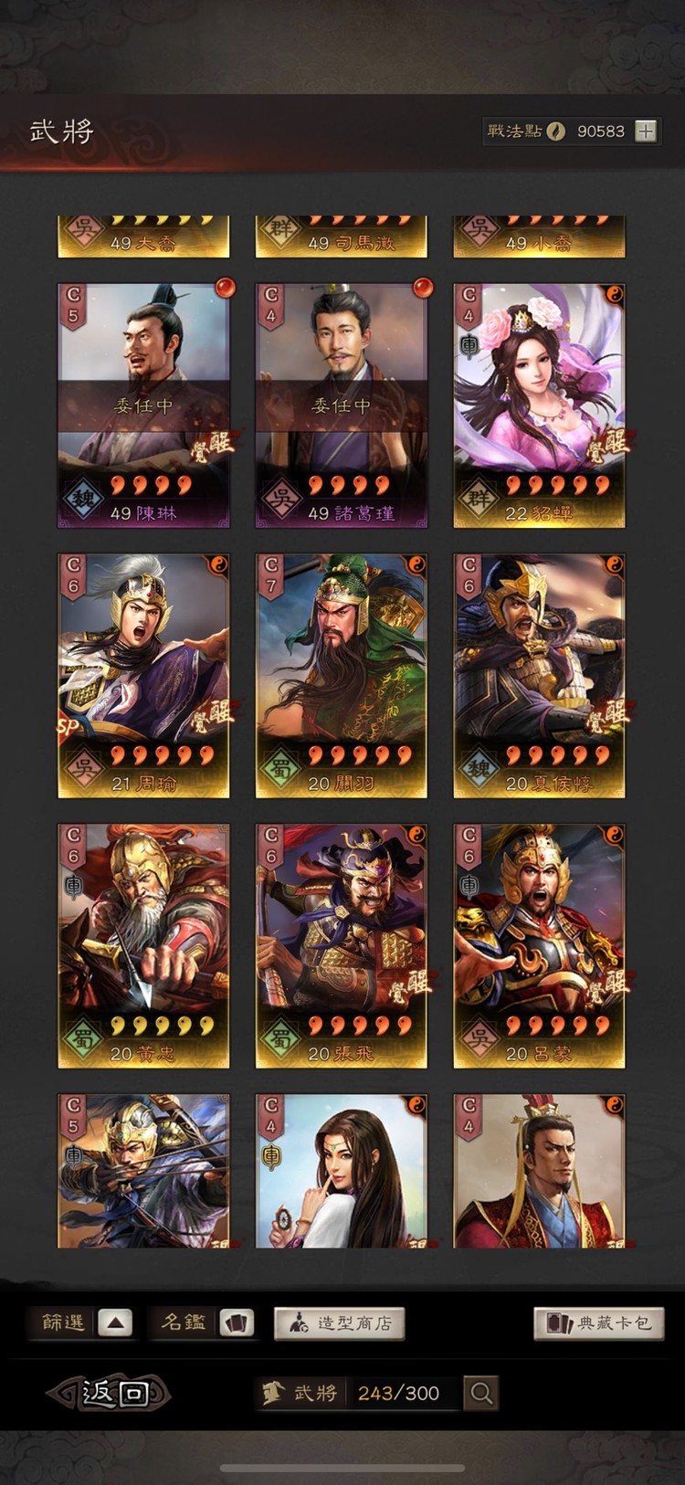Viewport: 685px width, 1485px height.
Task: Open the magnifier search icon next to 243/300
Action: point(481,1393)
